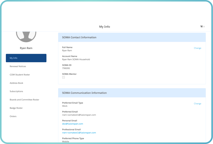Screen dimensions: 213x144
Task: Select Preferred Email address text
Action: 79,115
